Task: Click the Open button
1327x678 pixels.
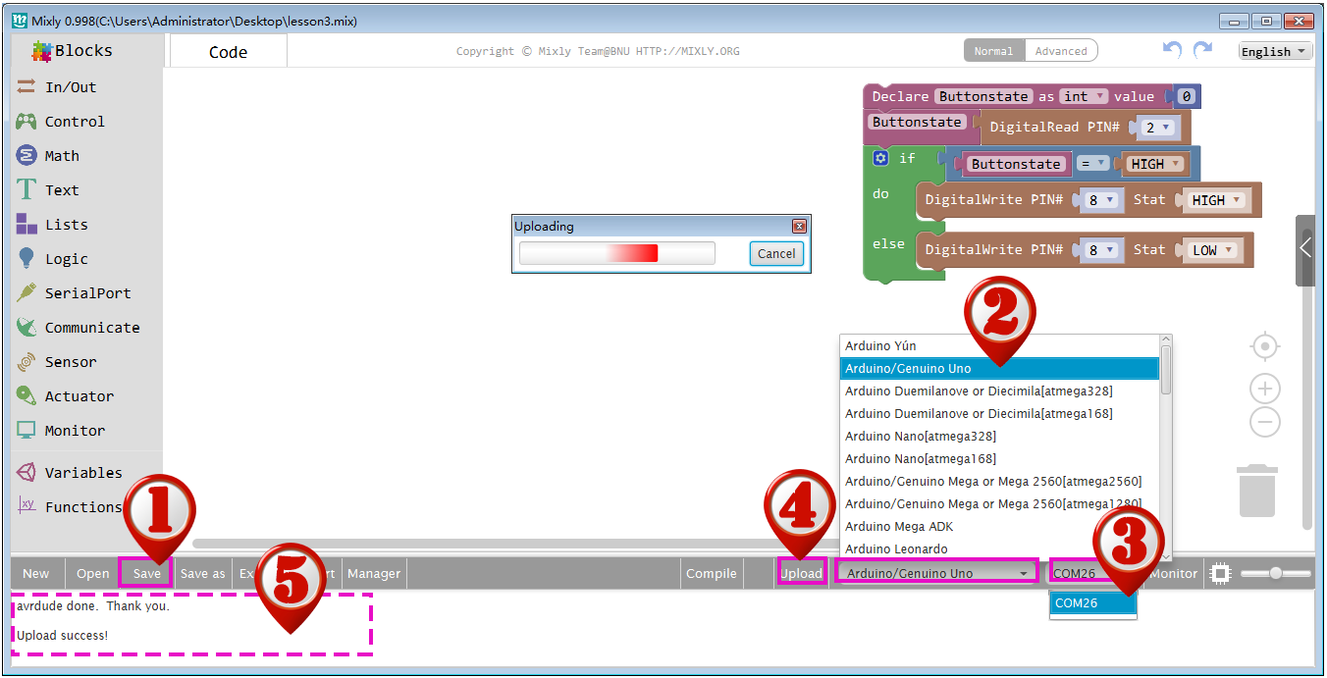Action: tap(93, 573)
